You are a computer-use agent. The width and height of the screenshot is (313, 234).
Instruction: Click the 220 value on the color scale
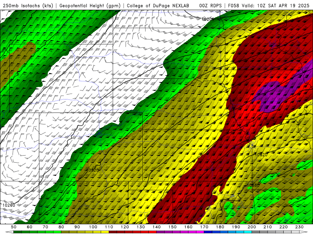[284, 227]
